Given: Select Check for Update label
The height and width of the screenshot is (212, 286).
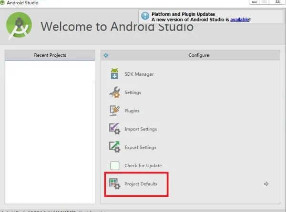Looking at the screenshot, I should [x=143, y=165].
